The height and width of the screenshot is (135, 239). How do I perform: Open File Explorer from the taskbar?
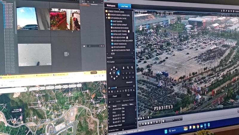pyautogui.click(x=194, y=127)
